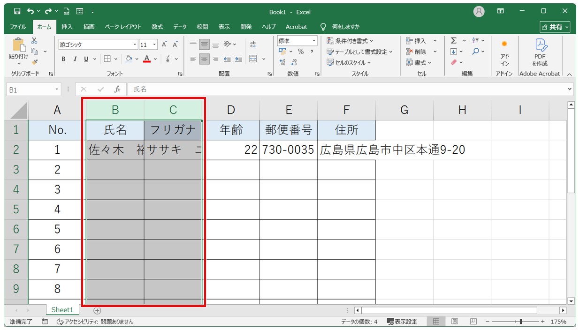Add a new sheet with plus button
This screenshot has height=330, width=580.
click(97, 310)
